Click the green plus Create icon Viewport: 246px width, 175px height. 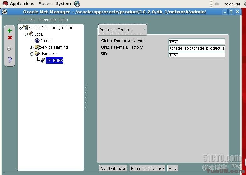10,31
